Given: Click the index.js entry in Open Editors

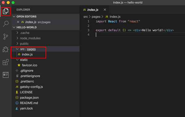Looking at the screenshot, I should pos(46,22).
